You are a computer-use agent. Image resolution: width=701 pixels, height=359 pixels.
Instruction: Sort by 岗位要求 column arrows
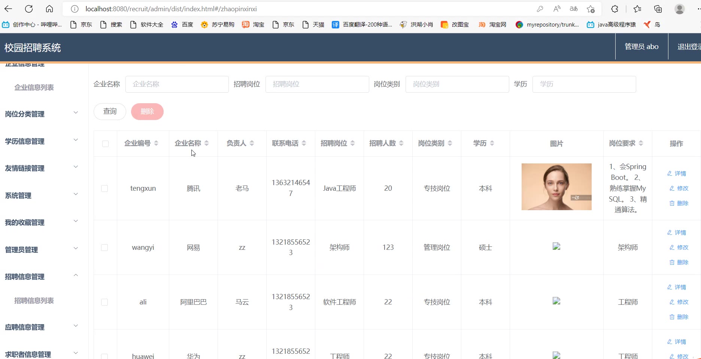click(x=641, y=143)
